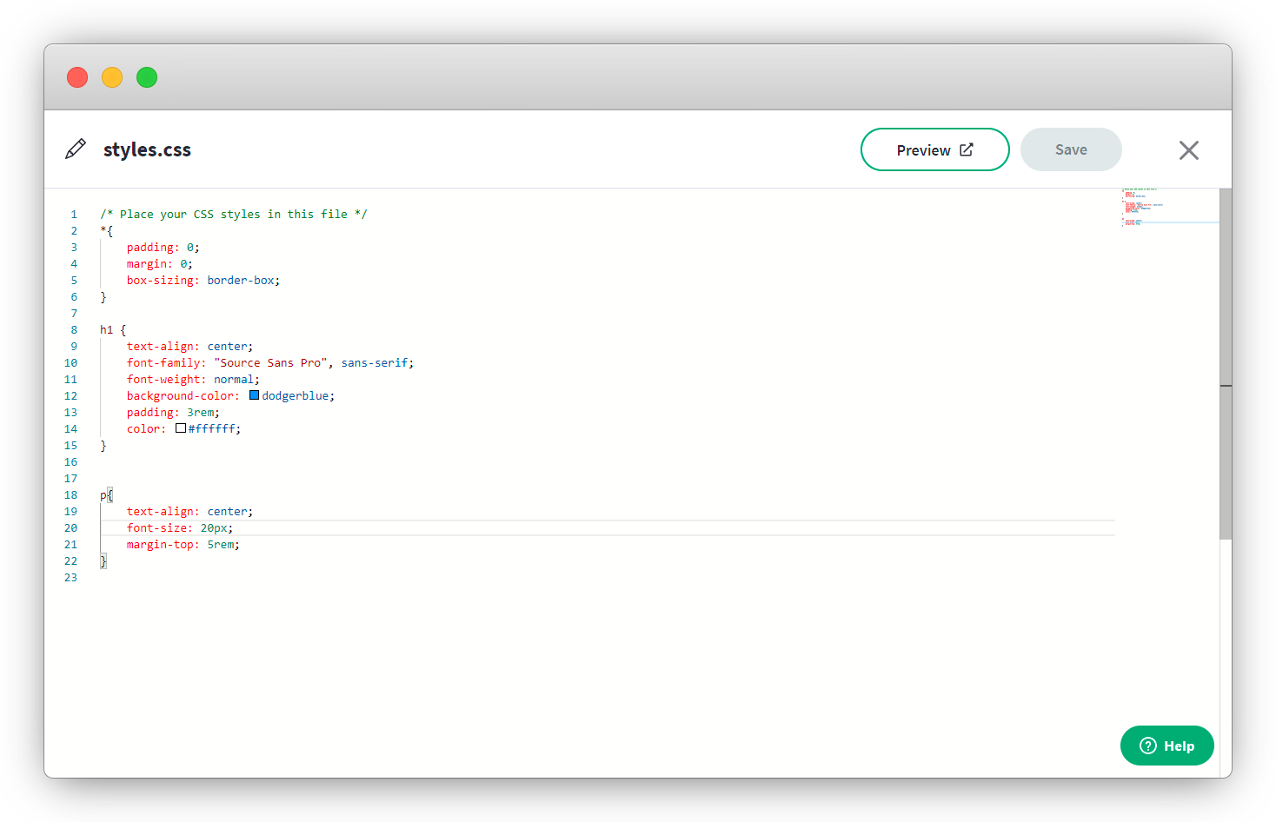Click the 'text-align: center;' line under p

coord(190,511)
